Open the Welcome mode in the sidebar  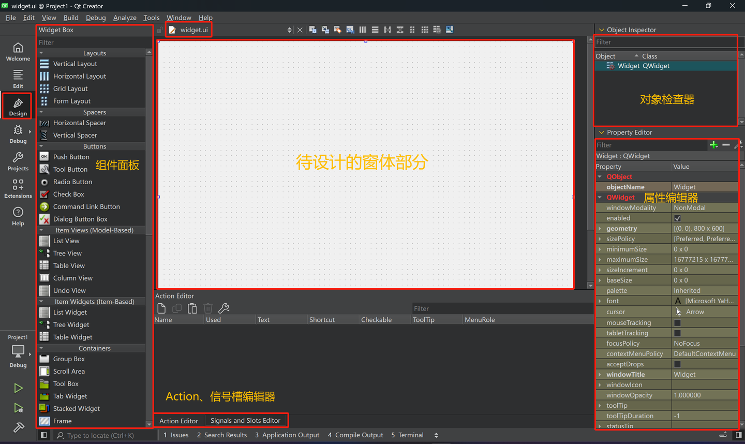pos(18,52)
